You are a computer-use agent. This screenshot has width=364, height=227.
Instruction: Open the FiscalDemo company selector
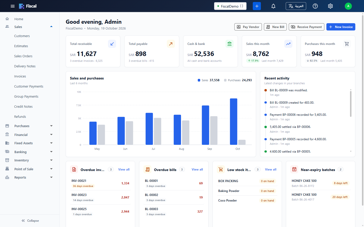(230, 6)
